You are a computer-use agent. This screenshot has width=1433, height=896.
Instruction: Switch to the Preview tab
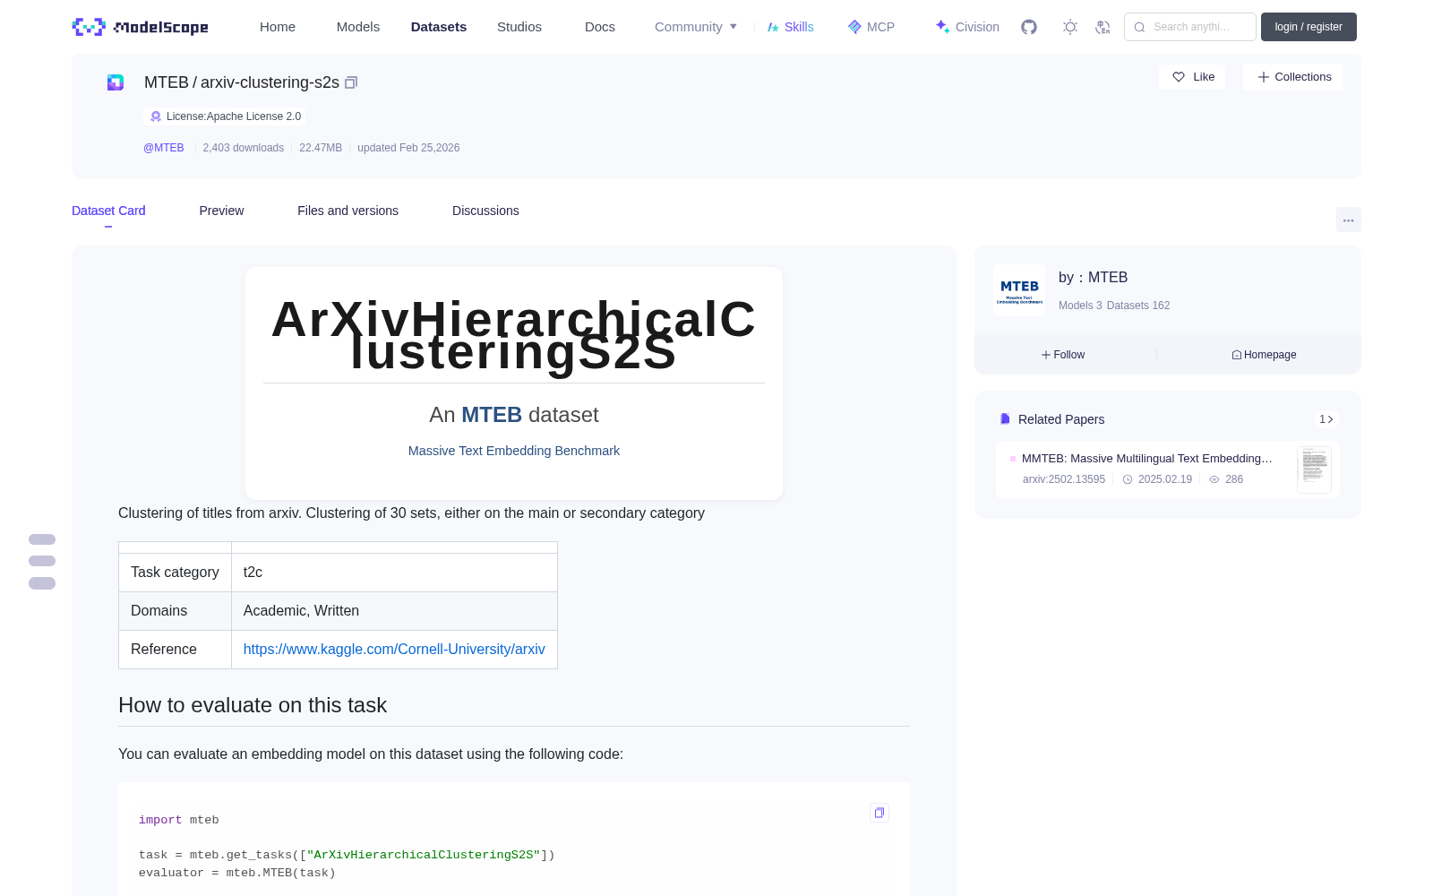(221, 211)
